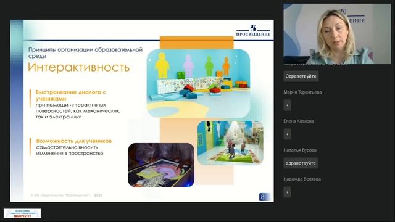Viewport: 395px width, 222px height.
Task: Select chat sender name Мария Терентьева
Action: (302, 92)
